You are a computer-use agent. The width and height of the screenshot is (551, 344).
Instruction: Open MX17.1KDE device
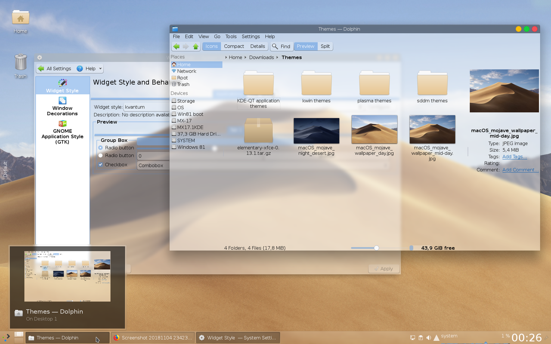tap(196, 127)
